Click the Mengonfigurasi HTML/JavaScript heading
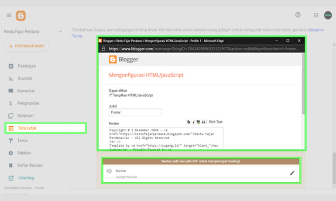This screenshot has height=201, width=336. point(146,75)
